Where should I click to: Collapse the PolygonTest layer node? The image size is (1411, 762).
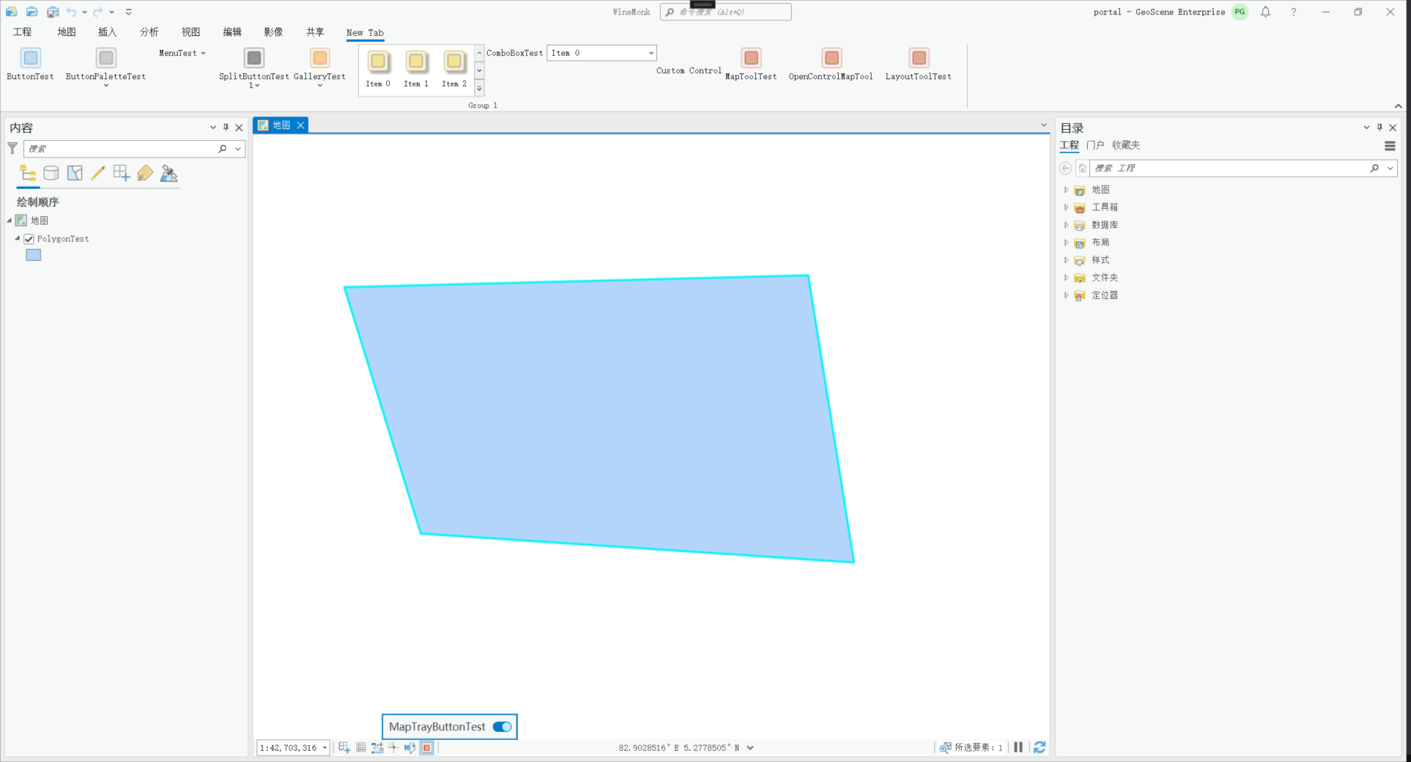pyautogui.click(x=18, y=238)
